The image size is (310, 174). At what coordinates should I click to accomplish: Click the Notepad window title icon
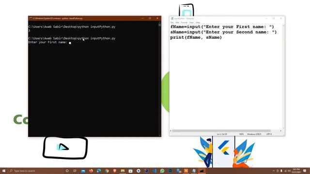172,18
